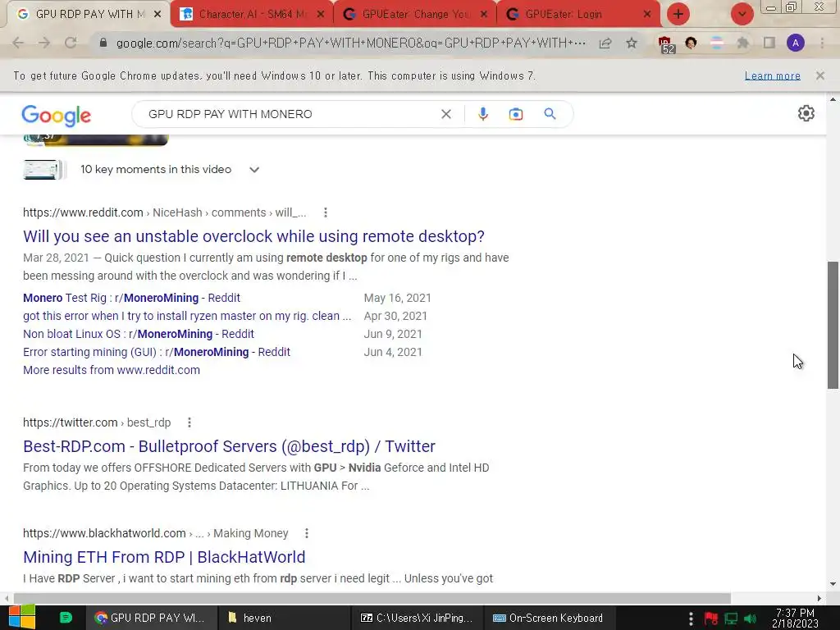Switch to the GPUEater Login tab
Image resolution: width=840 pixels, height=630 pixels.
tap(572, 15)
